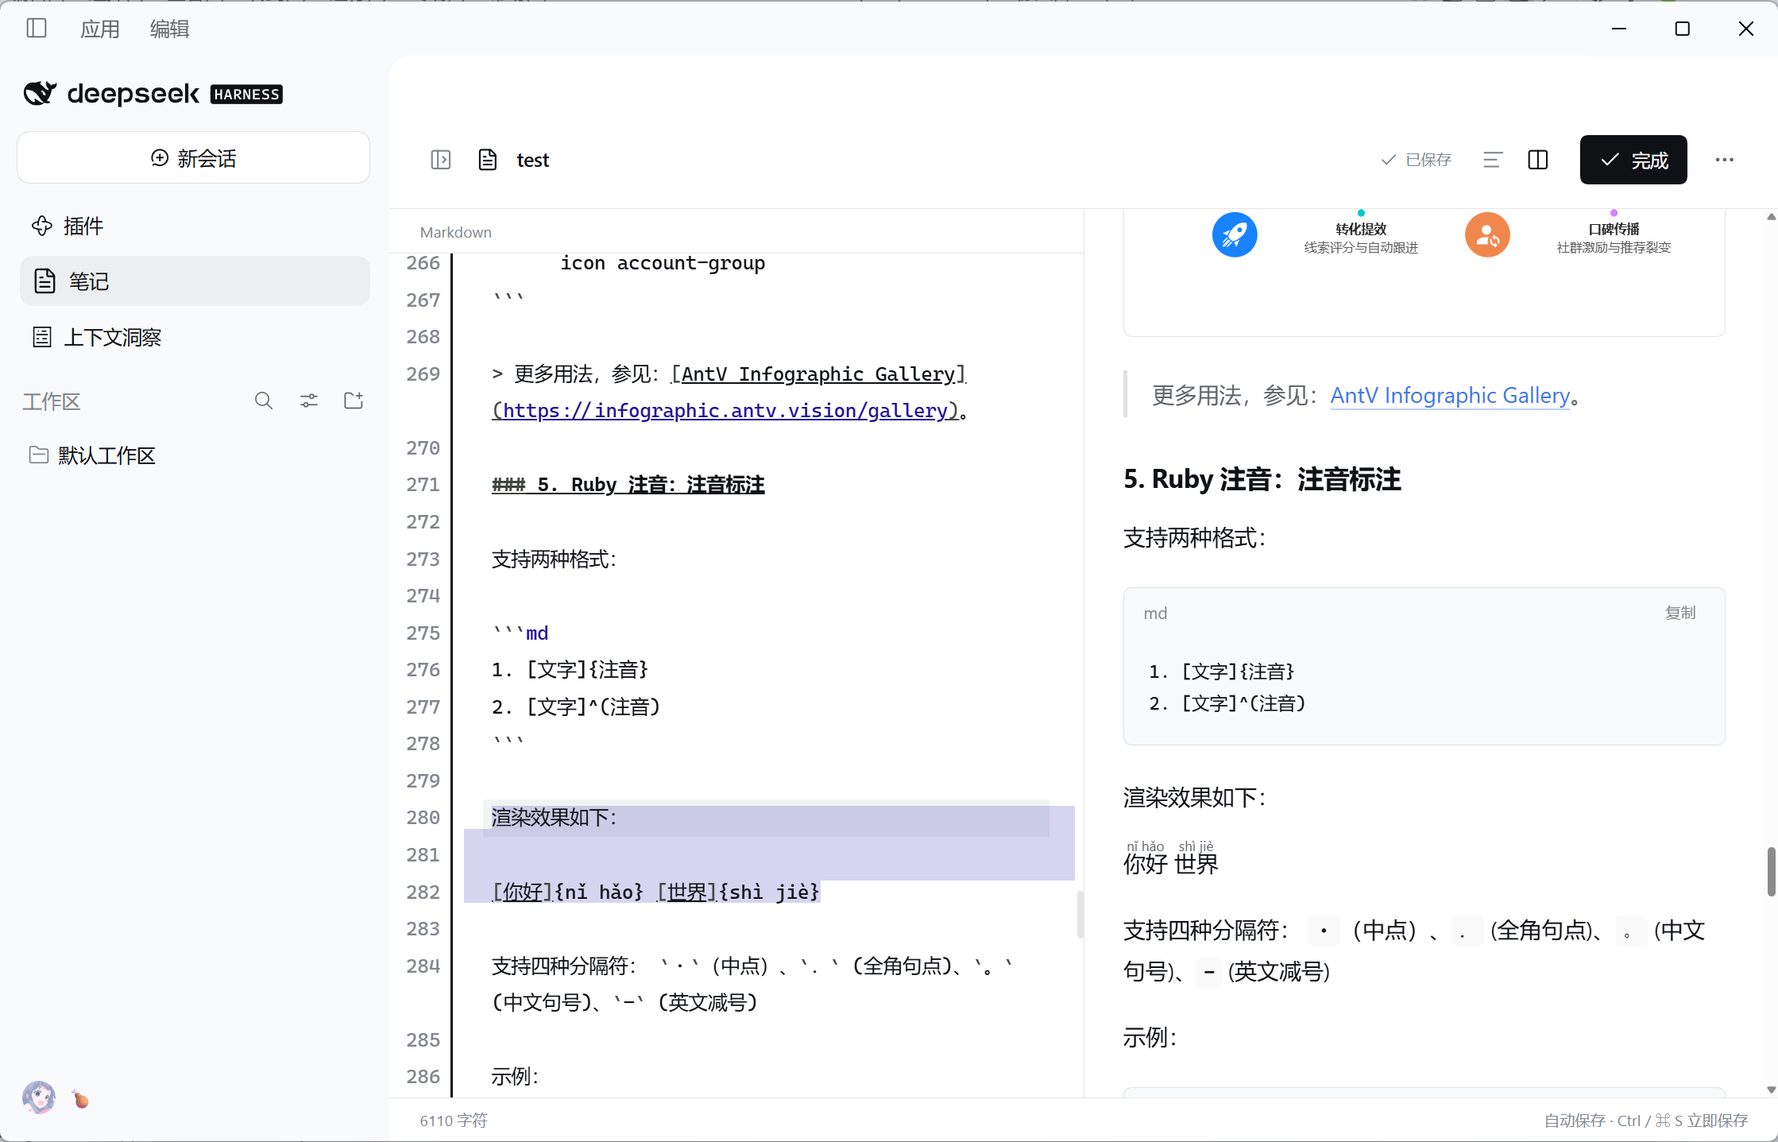Screen dimensions: 1778x1142
Task: Open the 插件 plugins section
Action: [x=195, y=226]
